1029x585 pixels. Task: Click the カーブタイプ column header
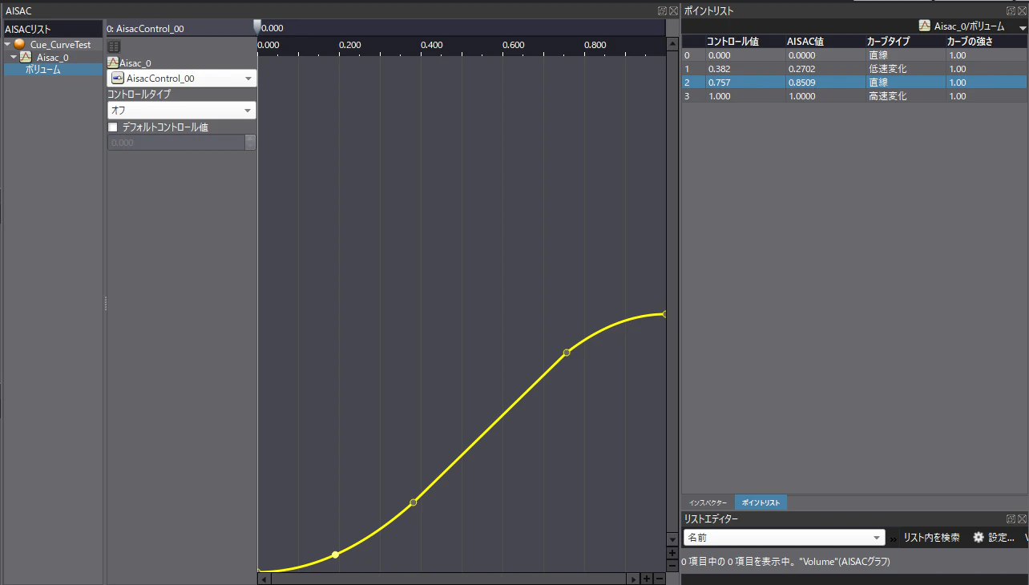tap(904, 41)
